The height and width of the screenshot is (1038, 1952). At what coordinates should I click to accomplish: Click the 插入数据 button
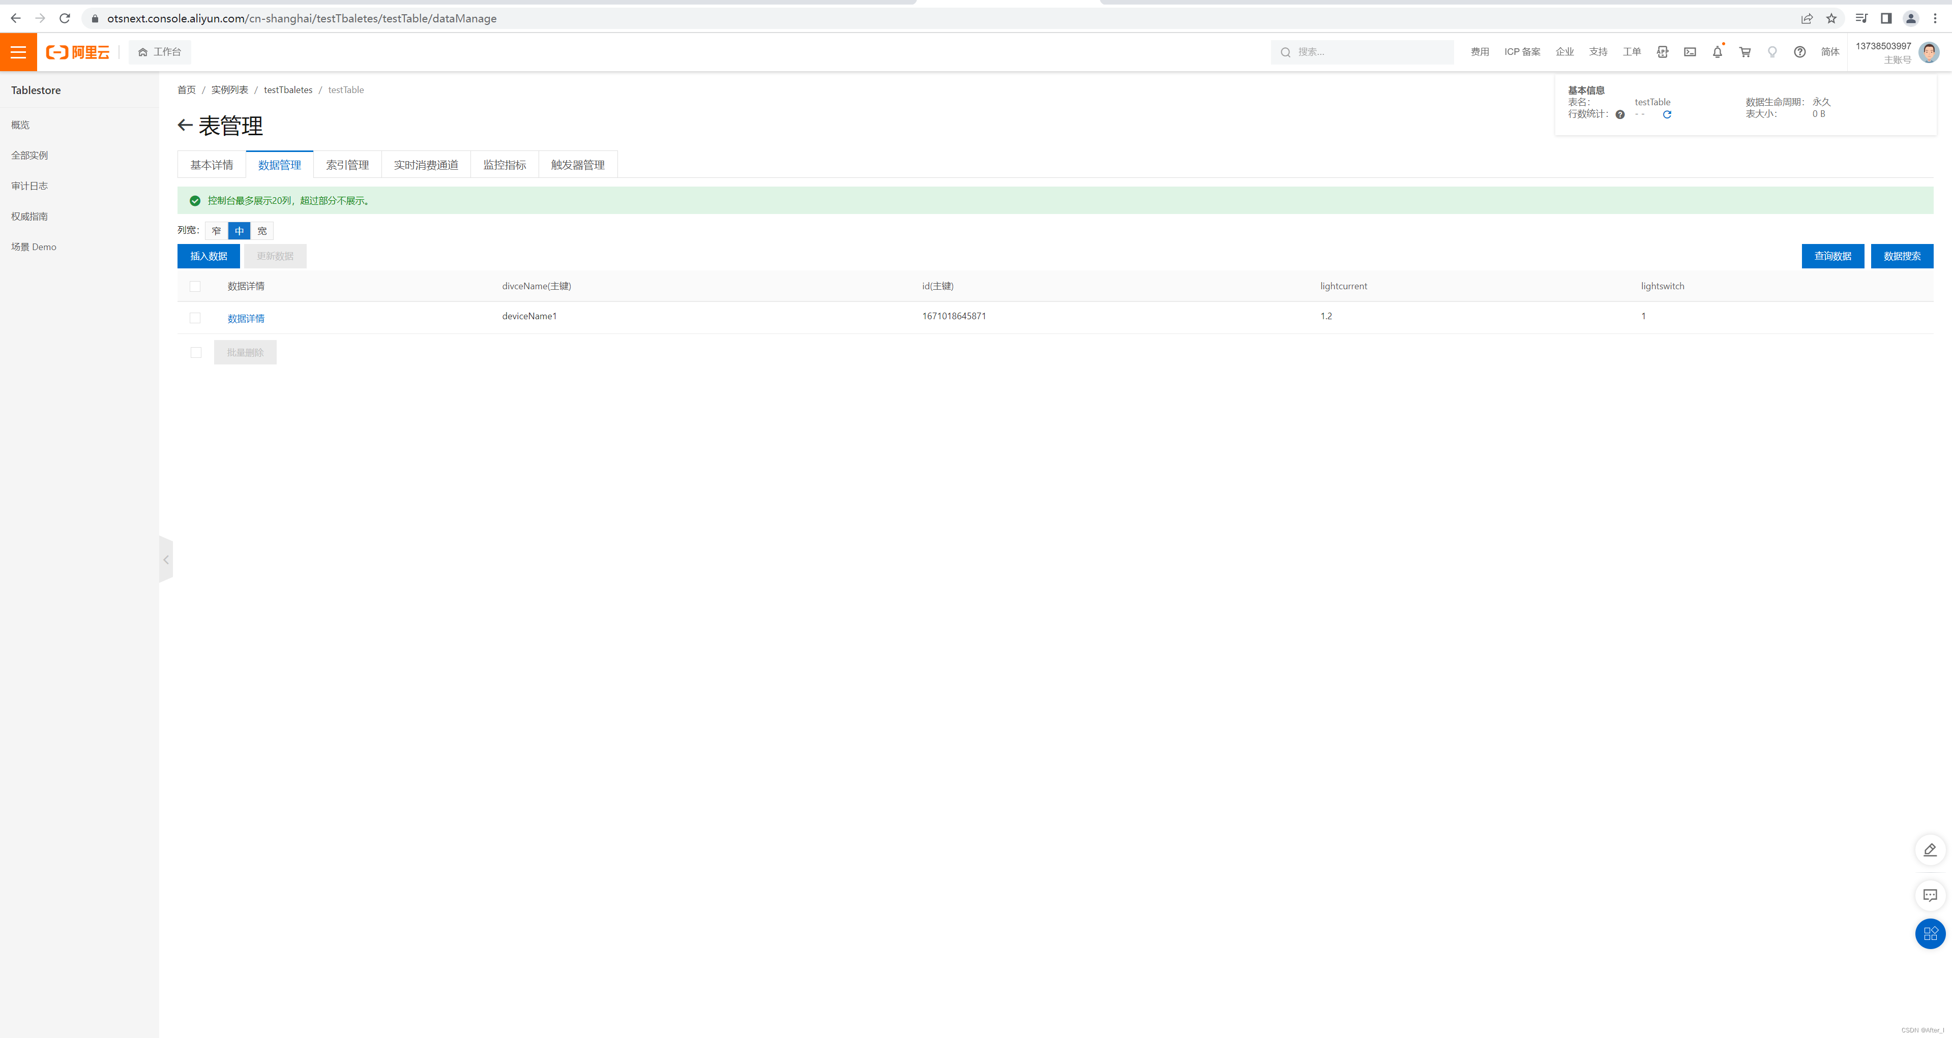click(209, 256)
